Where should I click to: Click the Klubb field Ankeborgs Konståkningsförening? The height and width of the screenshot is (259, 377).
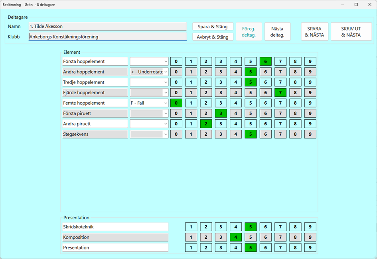click(107, 37)
